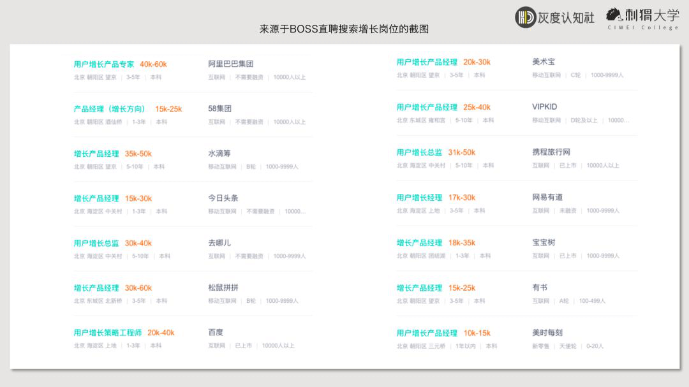Open the 增长产品经理 18k-35k job listing
Screen dimensions: 689x387
click(419, 243)
